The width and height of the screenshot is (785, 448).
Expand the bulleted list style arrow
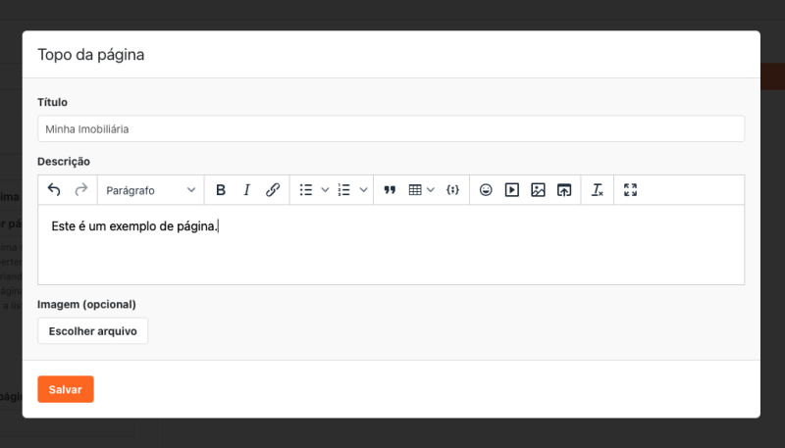pos(325,190)
